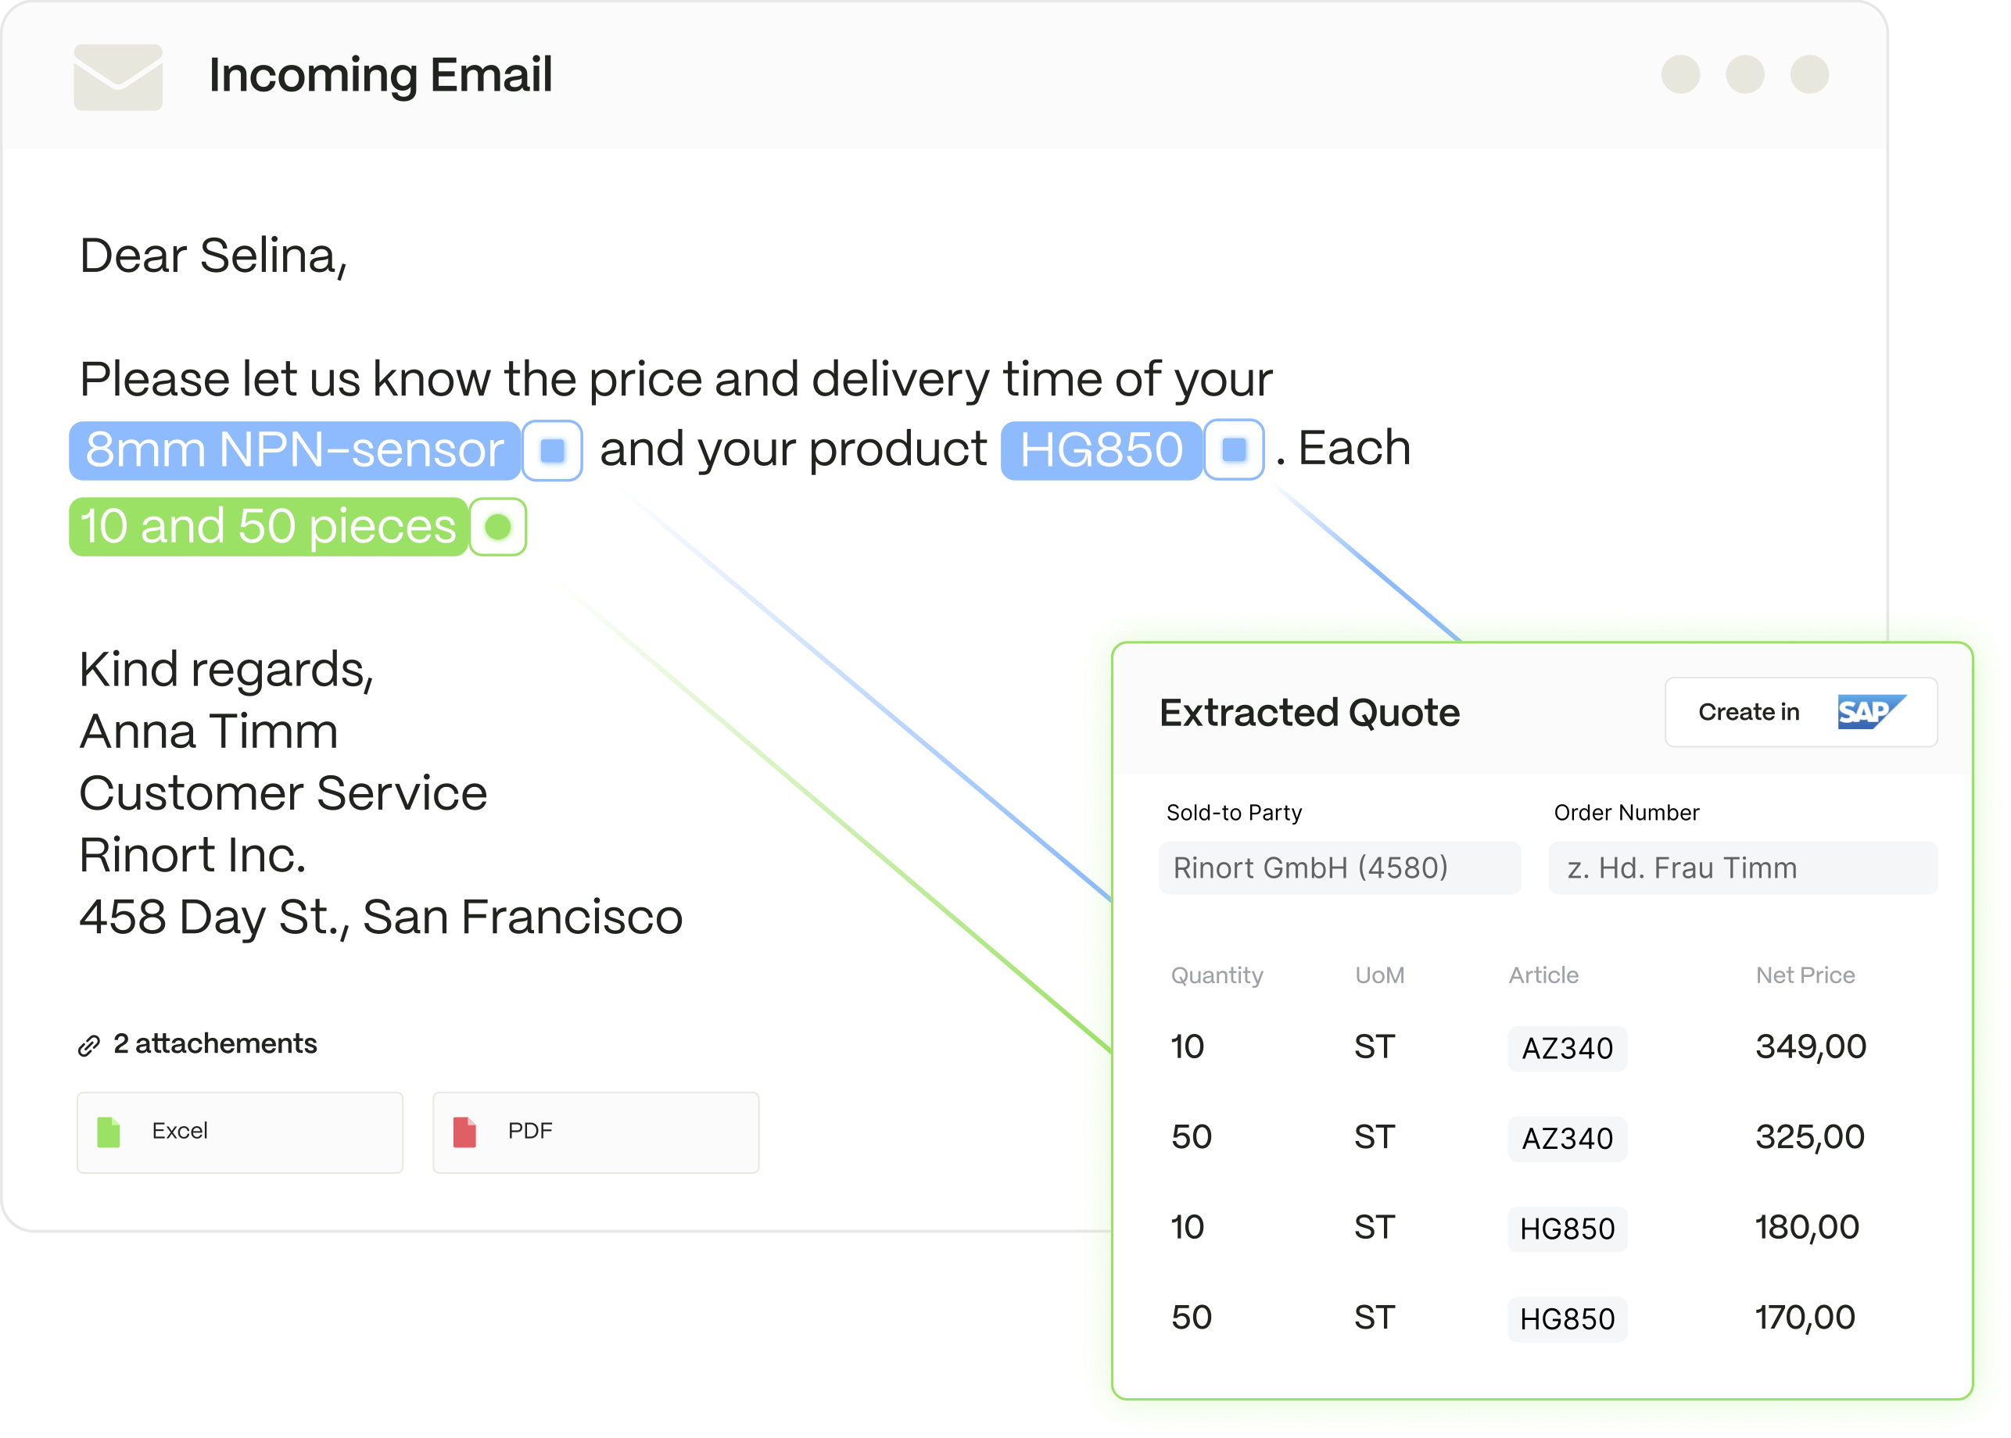Viewport: 2011px width, 1438px height.
Task: Open the PDF attachment
Action: 595,1132
